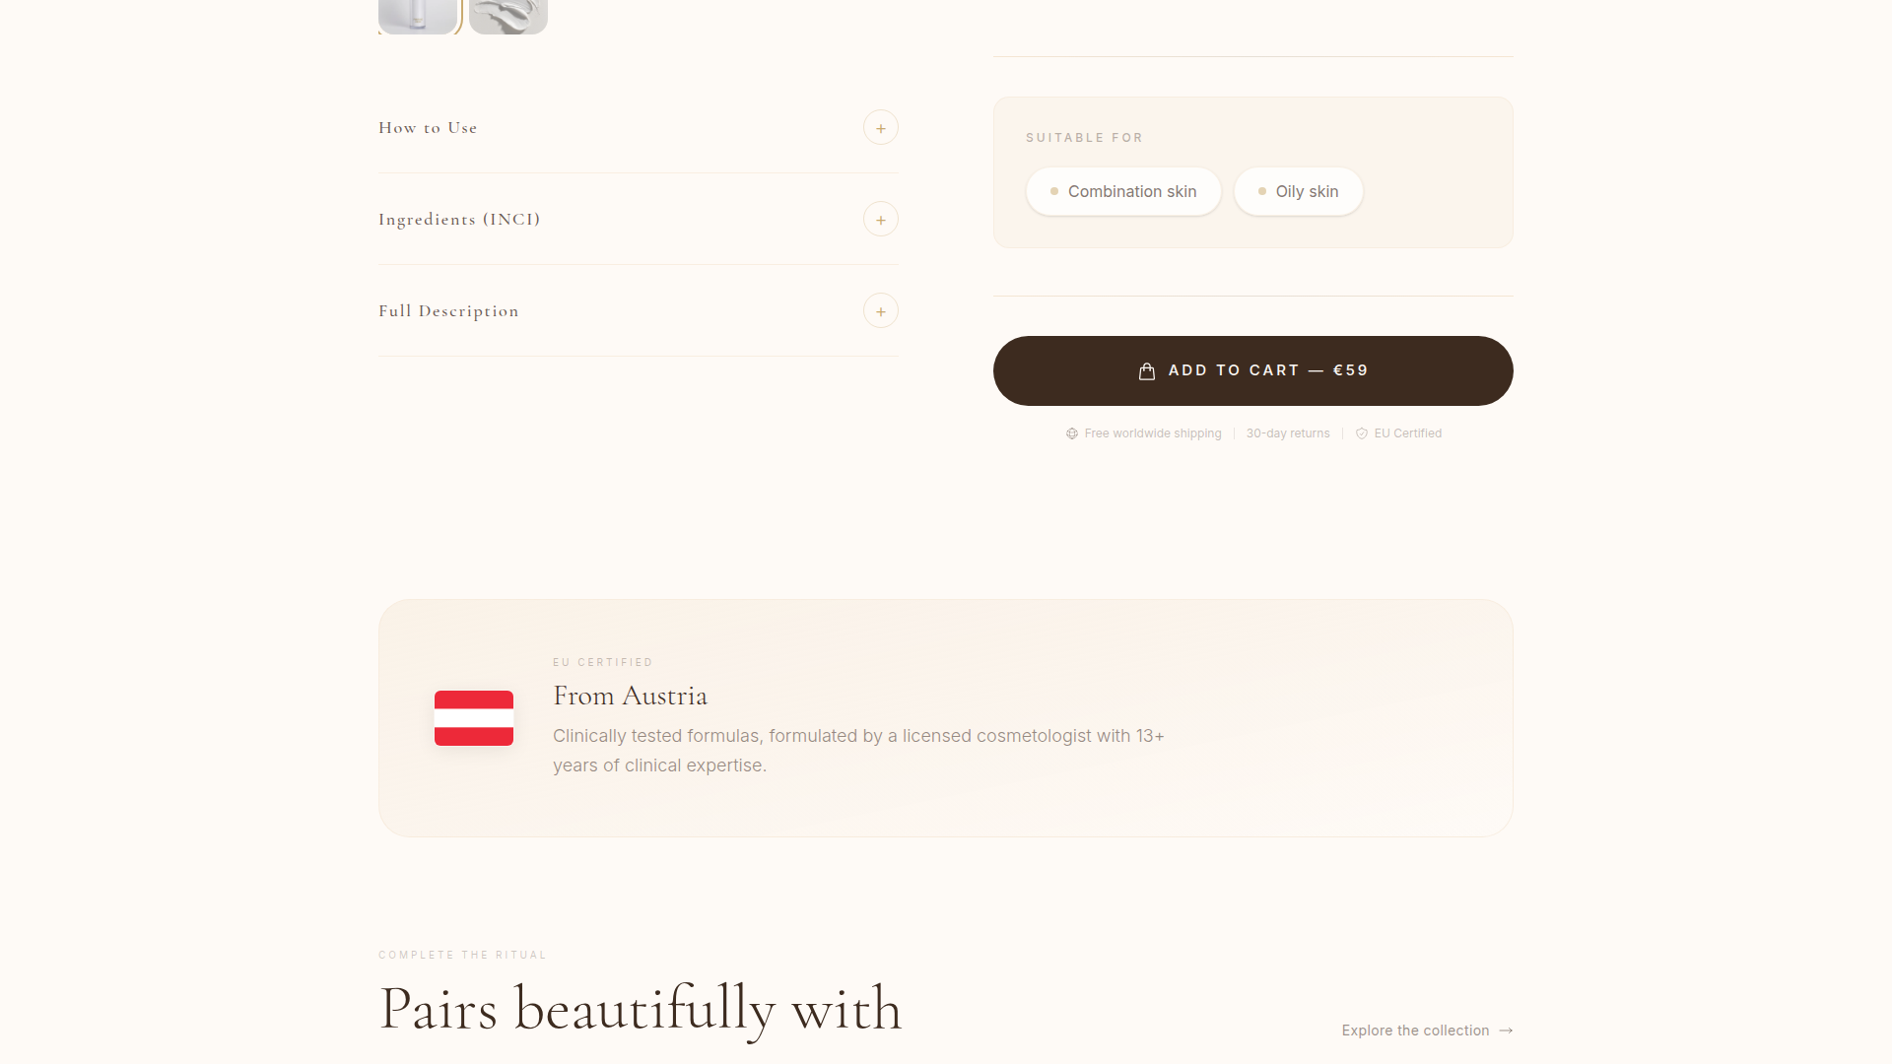This screenshot has width=1892, height=1064.
Task: Add product to cart for €59
Action: click(x=1252, y=370)
